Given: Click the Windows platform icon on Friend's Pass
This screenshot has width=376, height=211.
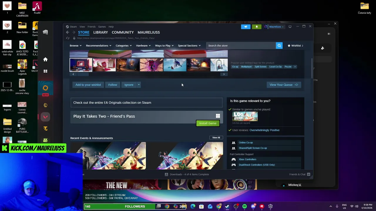Looking at the screenshot, I should click(218, 116).
